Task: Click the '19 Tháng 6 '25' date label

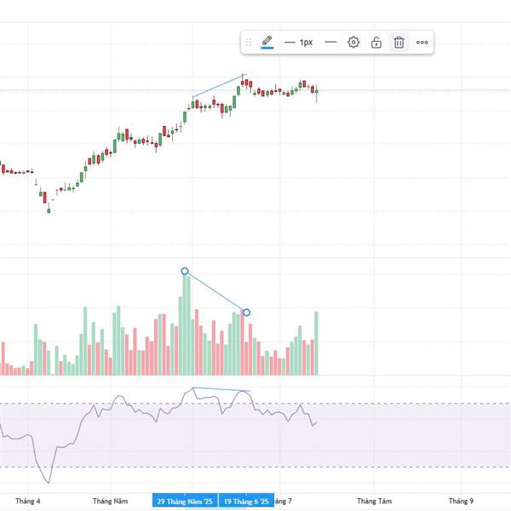Action: [246, 501]
